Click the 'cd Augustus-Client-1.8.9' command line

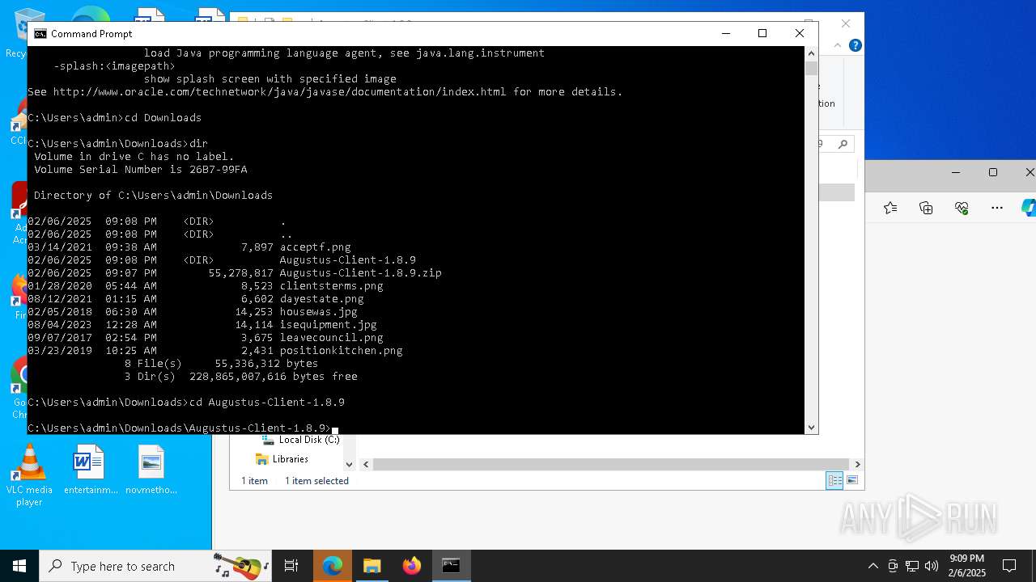186,402
